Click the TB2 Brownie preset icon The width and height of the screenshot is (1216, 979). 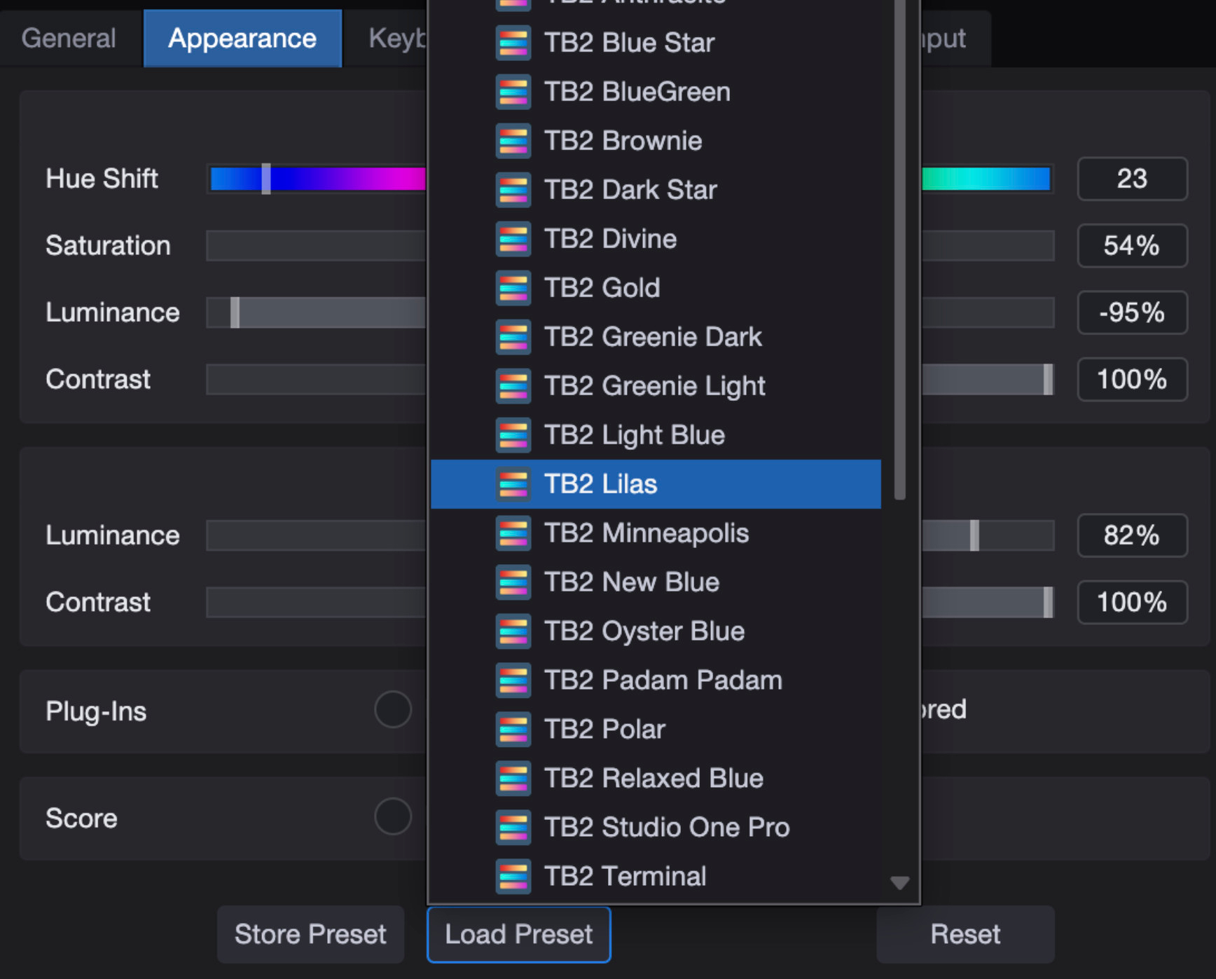pos(513,141)
